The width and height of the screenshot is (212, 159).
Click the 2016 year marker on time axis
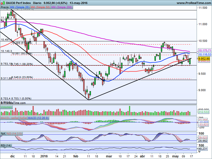(x=44, y=156)
